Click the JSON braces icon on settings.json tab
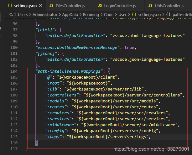Image resolution: width=192 pixels, height=155 pixels. pyautogui.click(x=10, y=5)
